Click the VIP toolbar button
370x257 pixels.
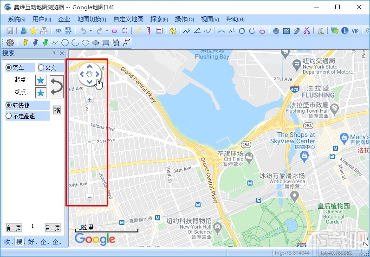tap(355, 31)
